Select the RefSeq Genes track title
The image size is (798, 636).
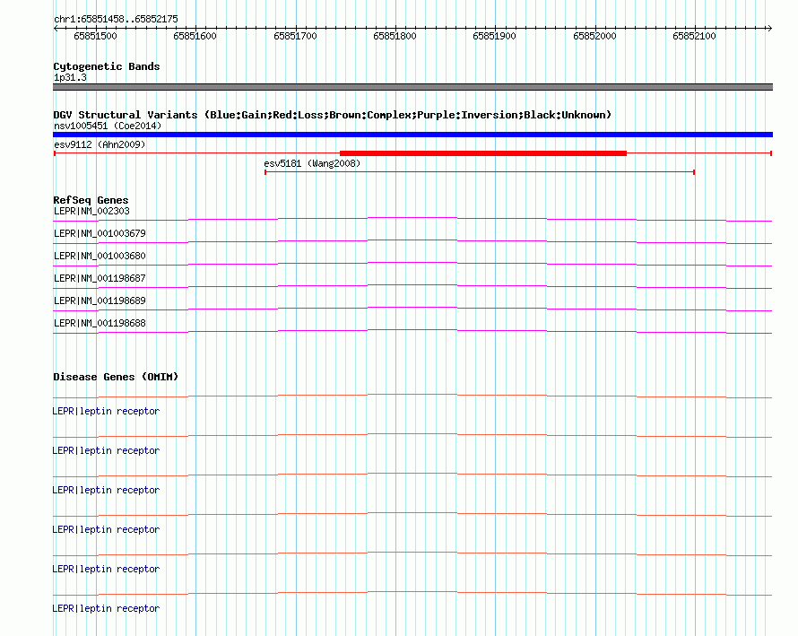91,200
